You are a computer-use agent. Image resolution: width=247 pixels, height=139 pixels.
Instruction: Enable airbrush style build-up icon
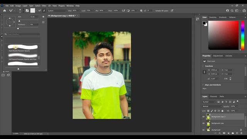point(123,11)
